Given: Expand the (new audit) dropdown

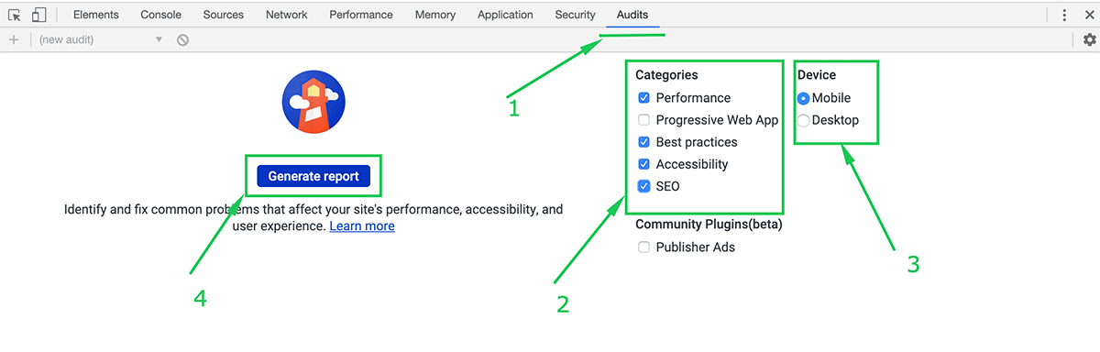Looking at the screenshot, I should tap(100, 39).
